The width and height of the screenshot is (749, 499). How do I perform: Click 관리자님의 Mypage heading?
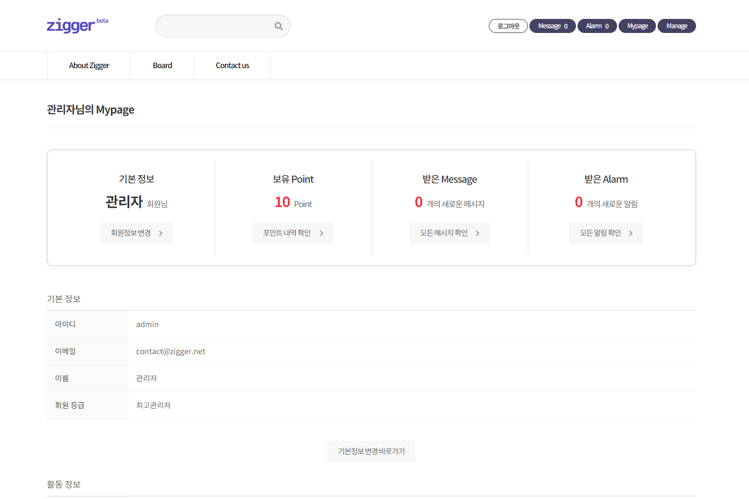pos(90,110)
